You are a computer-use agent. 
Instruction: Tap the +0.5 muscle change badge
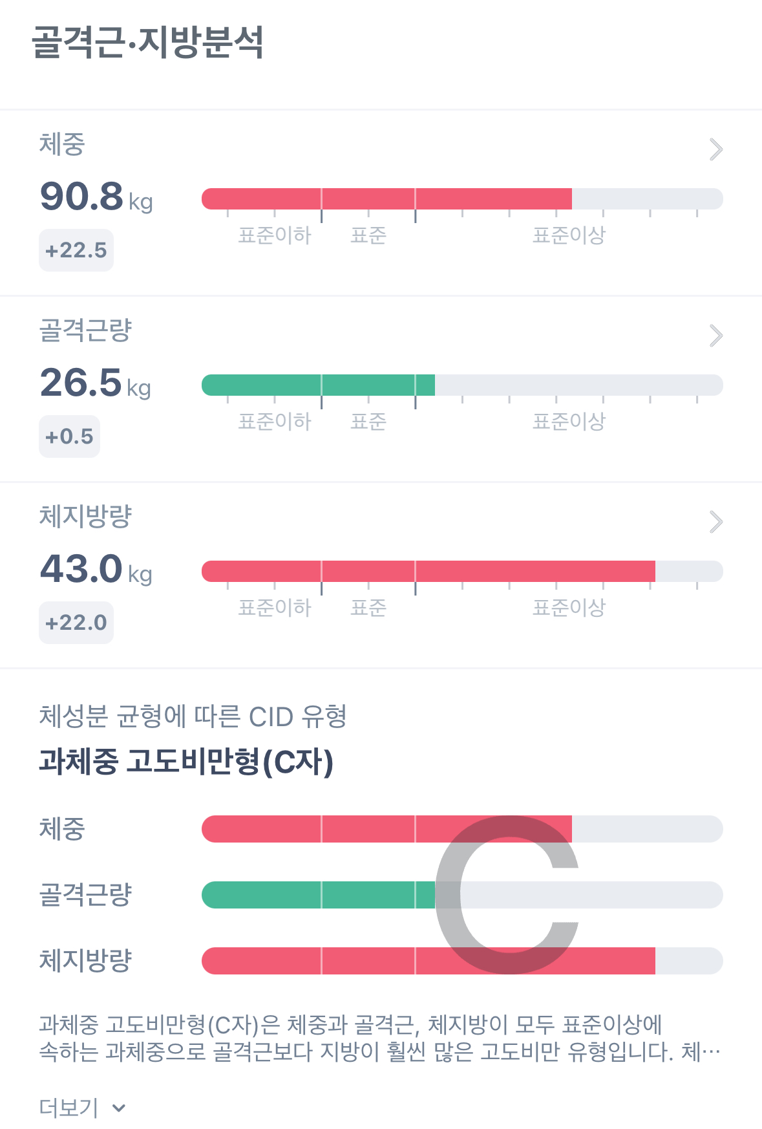69,436
